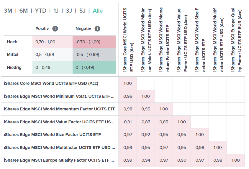Click the 1,00 Europe Quality diagonal cell
The height and width of the screenshot is (169, 249).
coord(236,160)
